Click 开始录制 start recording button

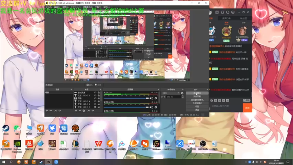pos(197,96)
